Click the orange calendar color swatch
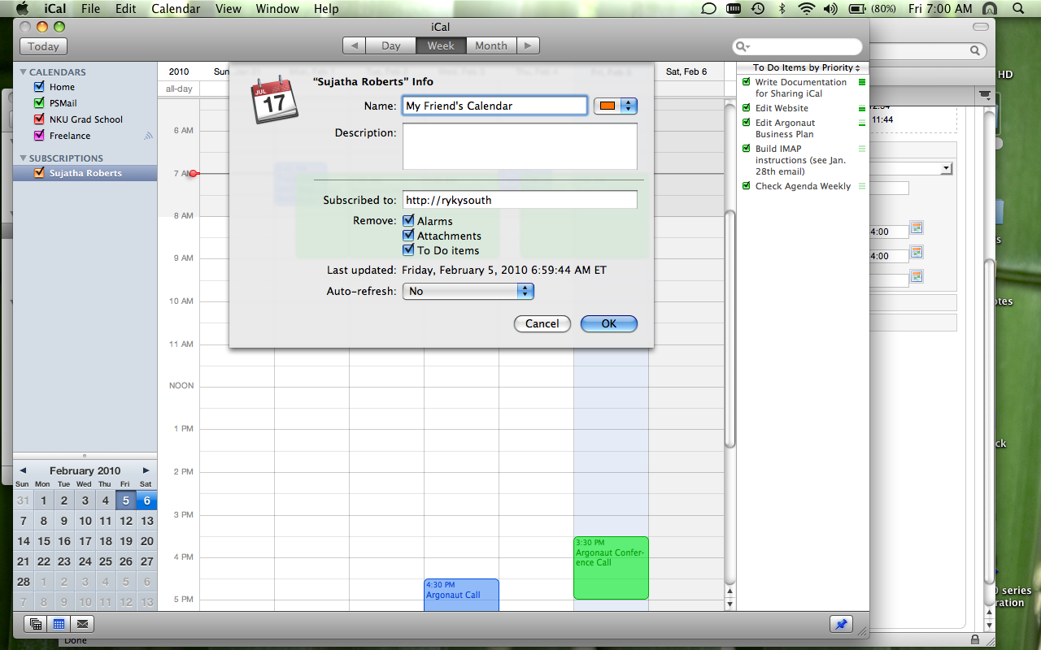Screen dimensions: 1041x650 pyautogui.click(x=608, y=106)
